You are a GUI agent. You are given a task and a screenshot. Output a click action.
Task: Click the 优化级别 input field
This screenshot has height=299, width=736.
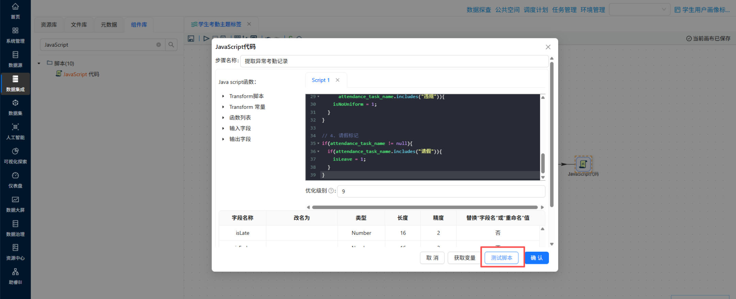pyautogui.click(x=441, y=191)
